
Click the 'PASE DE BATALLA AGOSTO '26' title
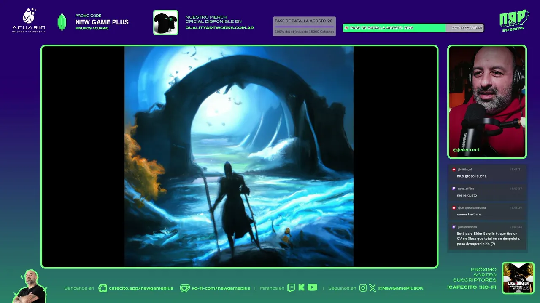[303, 21]
